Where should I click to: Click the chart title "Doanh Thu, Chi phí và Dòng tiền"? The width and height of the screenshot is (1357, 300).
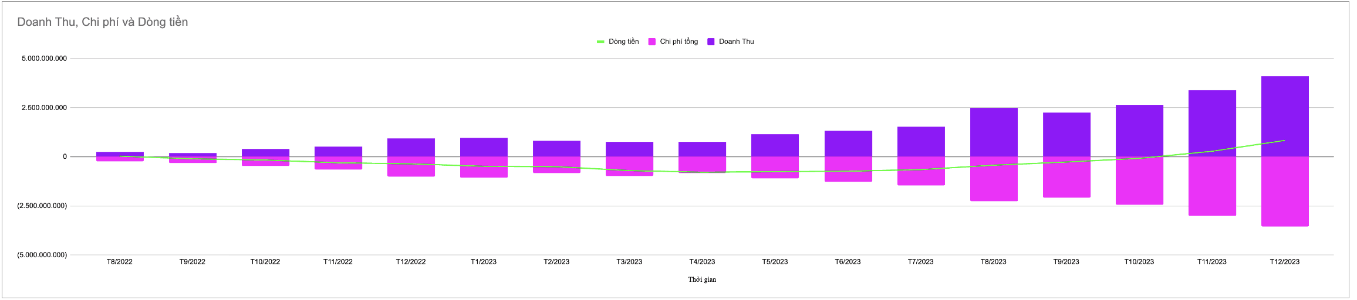coord(103,22)
